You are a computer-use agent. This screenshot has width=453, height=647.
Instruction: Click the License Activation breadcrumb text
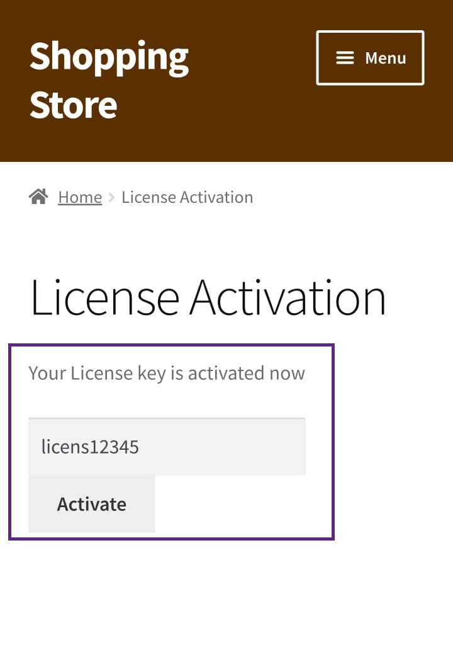(187, 197)
